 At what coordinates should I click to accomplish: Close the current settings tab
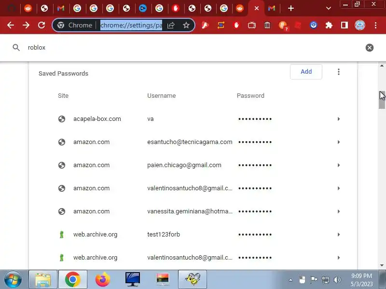click(257, 8)
